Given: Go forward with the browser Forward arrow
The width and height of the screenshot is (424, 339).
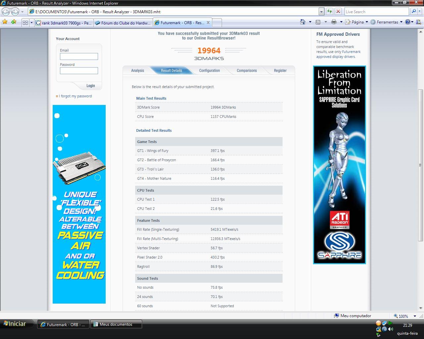Looking at the screenshot, I should [15, 12].
